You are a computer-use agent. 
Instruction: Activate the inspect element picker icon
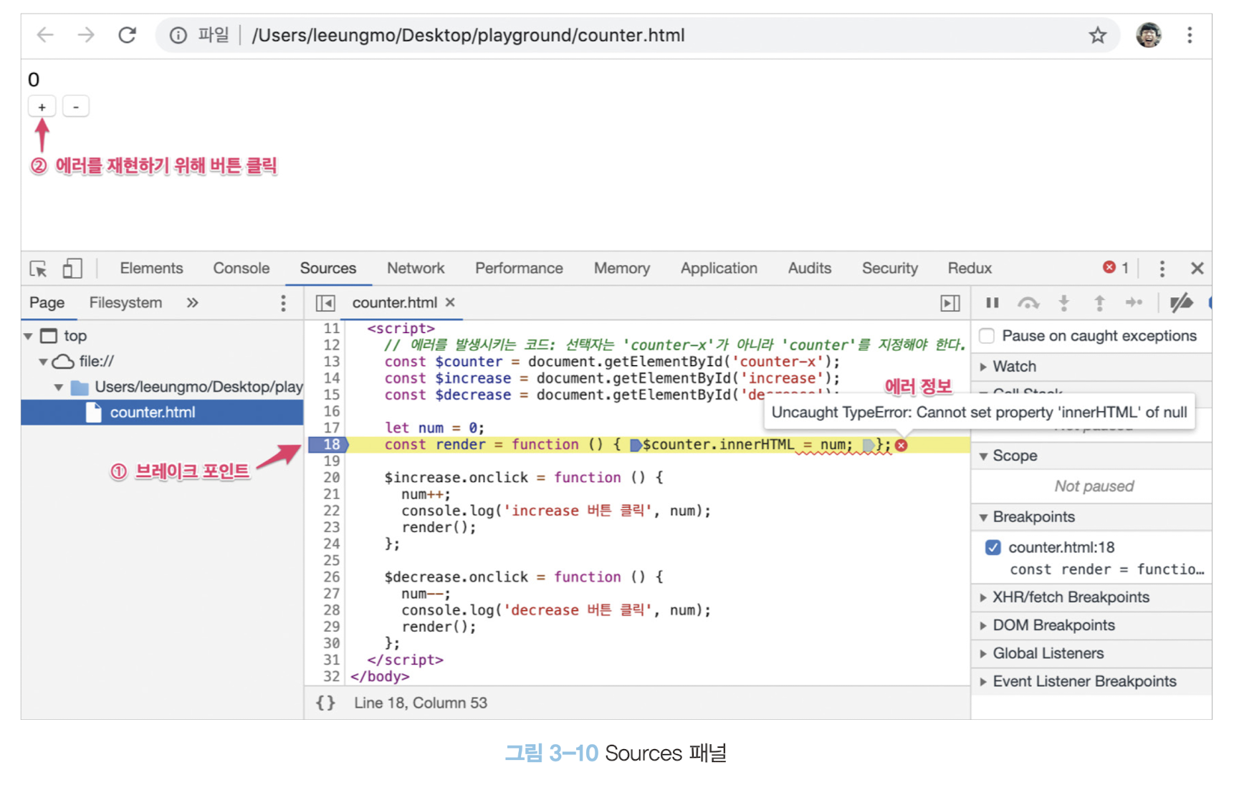point(39,269)
